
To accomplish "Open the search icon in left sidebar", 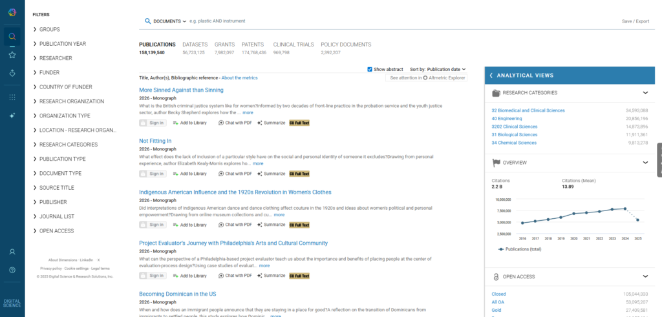I will [12, 37].
